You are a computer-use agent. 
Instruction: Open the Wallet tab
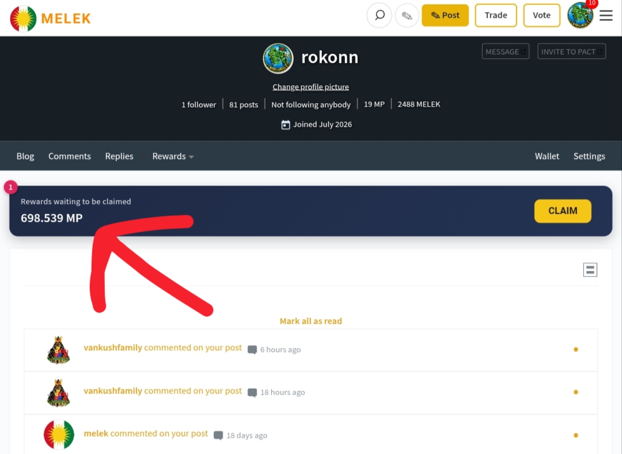click(x=547, y=156)
